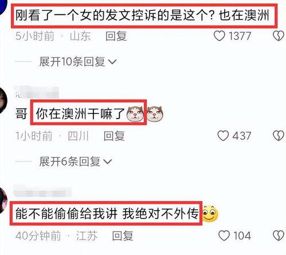Dislike the Shandong comment with broken heart

[278, 36]
